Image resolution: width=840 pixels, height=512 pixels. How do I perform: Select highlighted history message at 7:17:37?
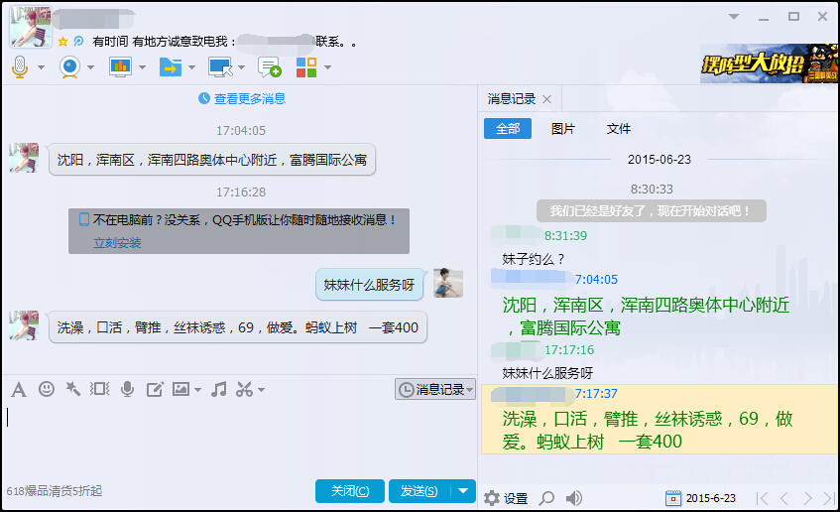click(660, 420)
